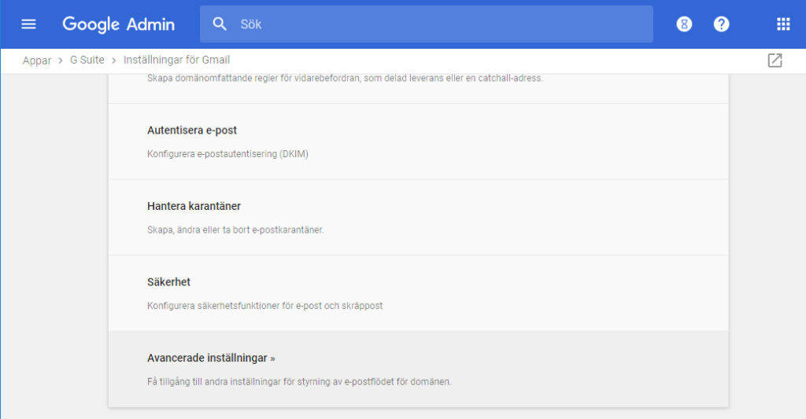
Task: Open the hourglass tasks icon
Action: 684,24
